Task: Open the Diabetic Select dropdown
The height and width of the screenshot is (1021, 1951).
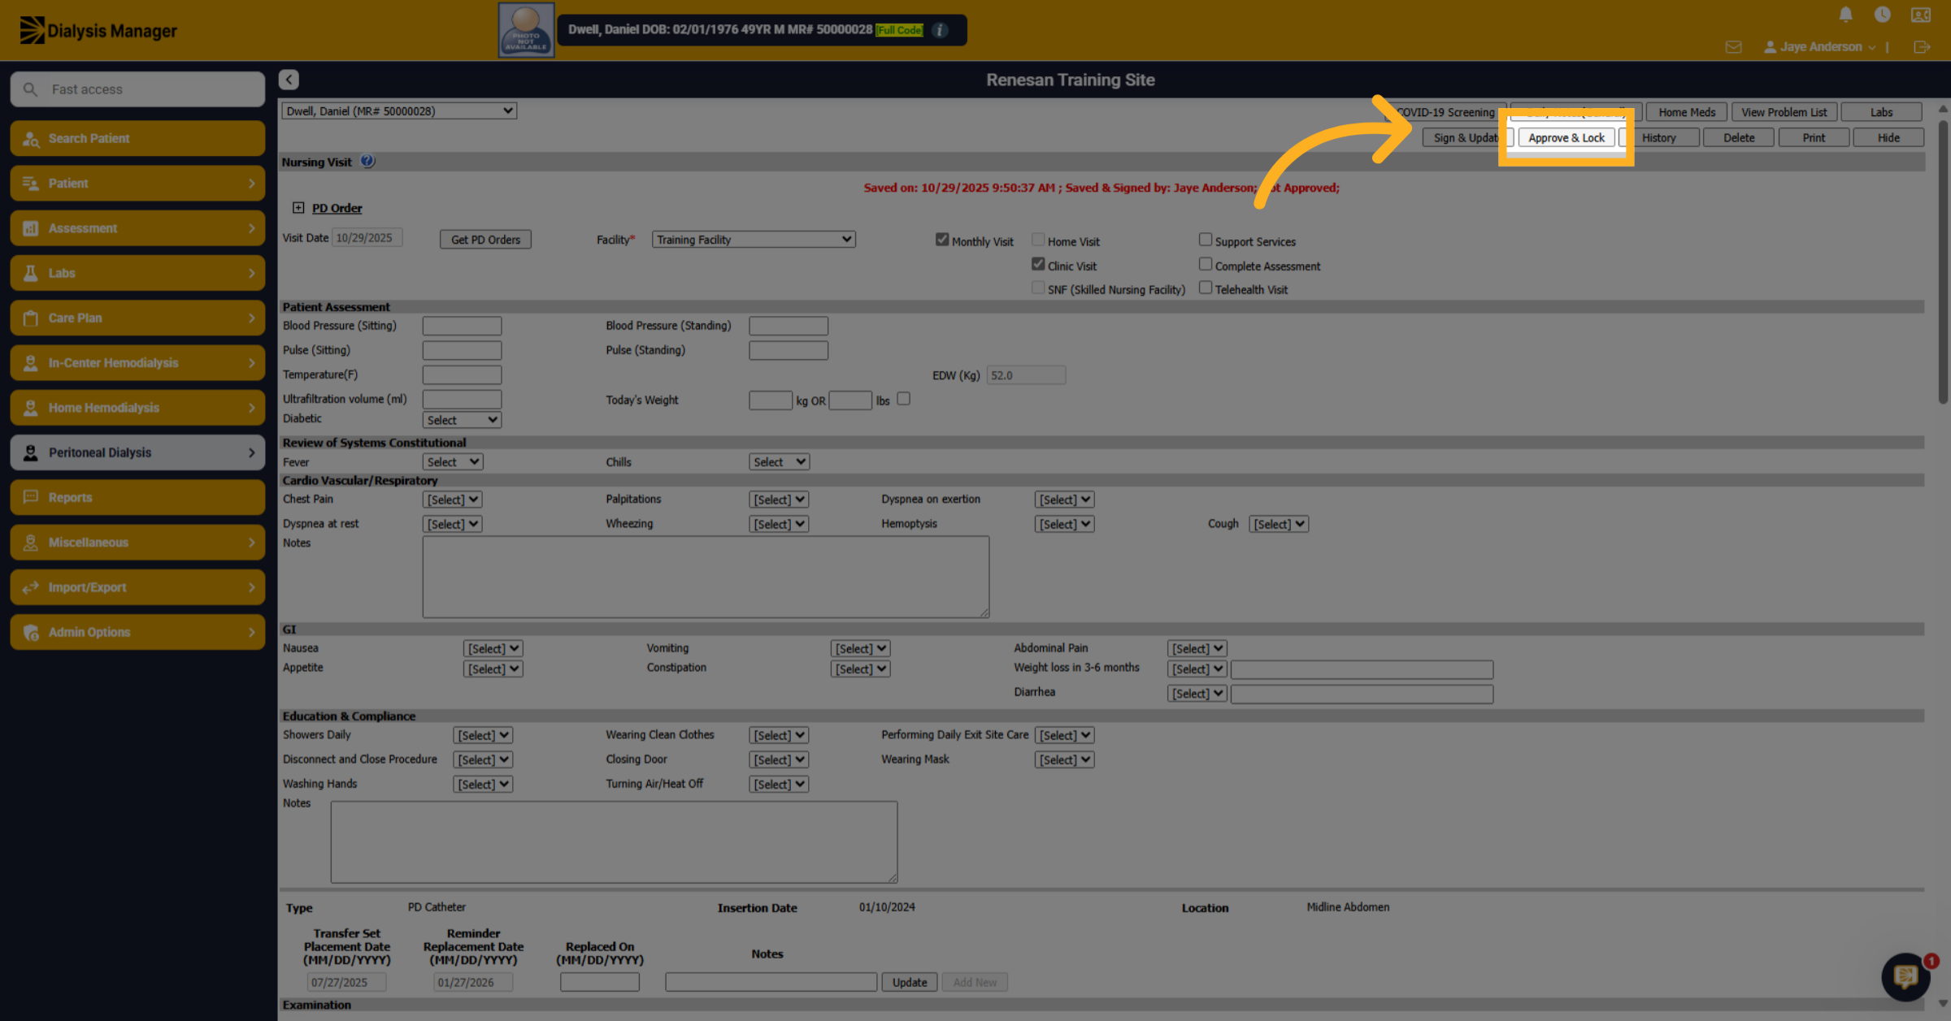Action: click(x=461, y=420)
